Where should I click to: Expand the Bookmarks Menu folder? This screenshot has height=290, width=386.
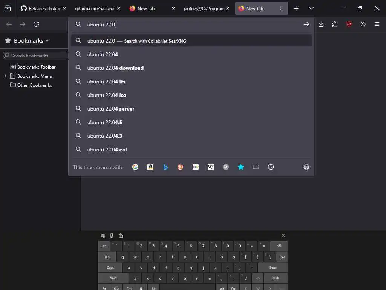(5, 76)
